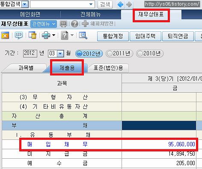The height and width of the screenshot is (169, 202).
Task: Click the 미지급금 account name
Action: (57, 154)
